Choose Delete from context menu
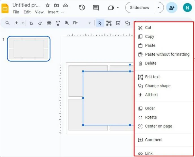 coord(164,63)
